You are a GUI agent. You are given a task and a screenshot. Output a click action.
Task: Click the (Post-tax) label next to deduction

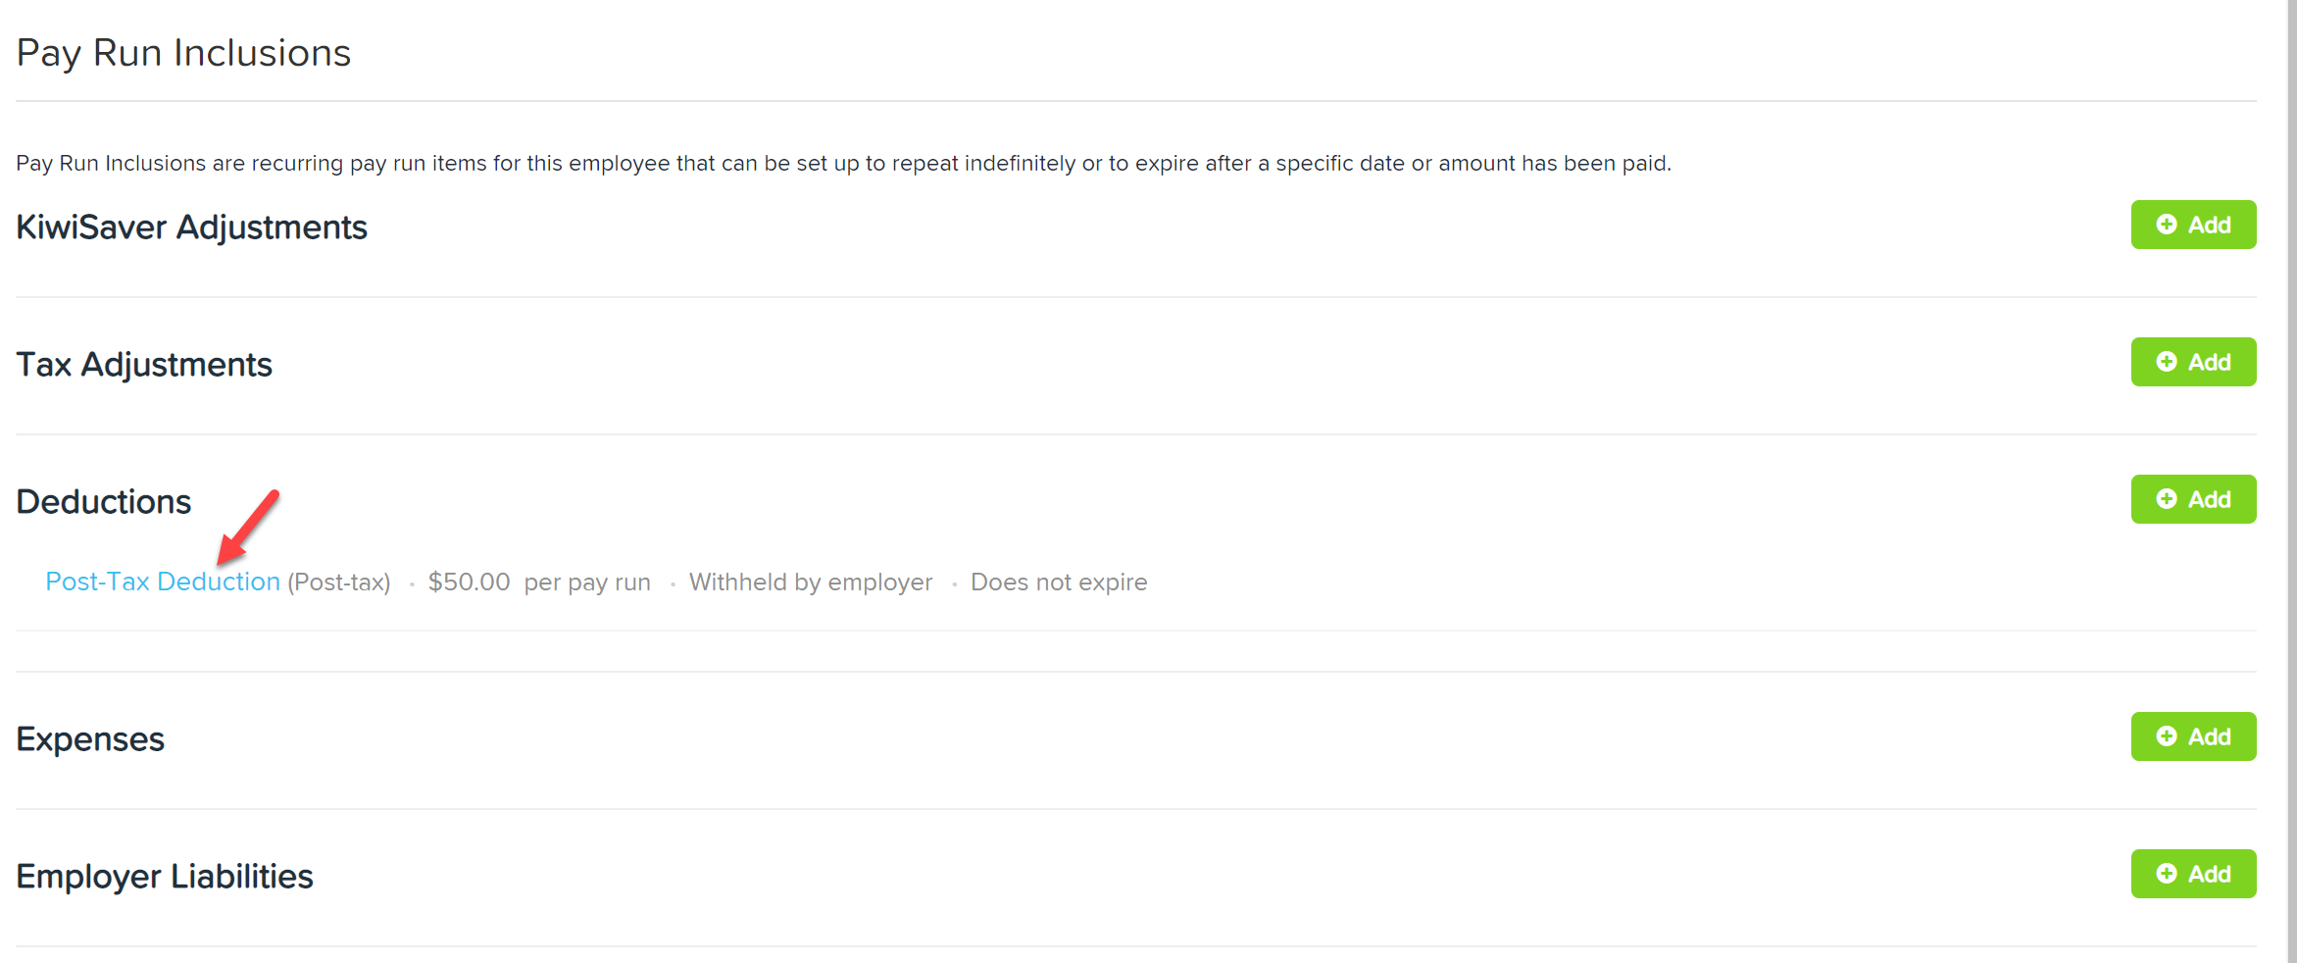(x=339, y=583)
